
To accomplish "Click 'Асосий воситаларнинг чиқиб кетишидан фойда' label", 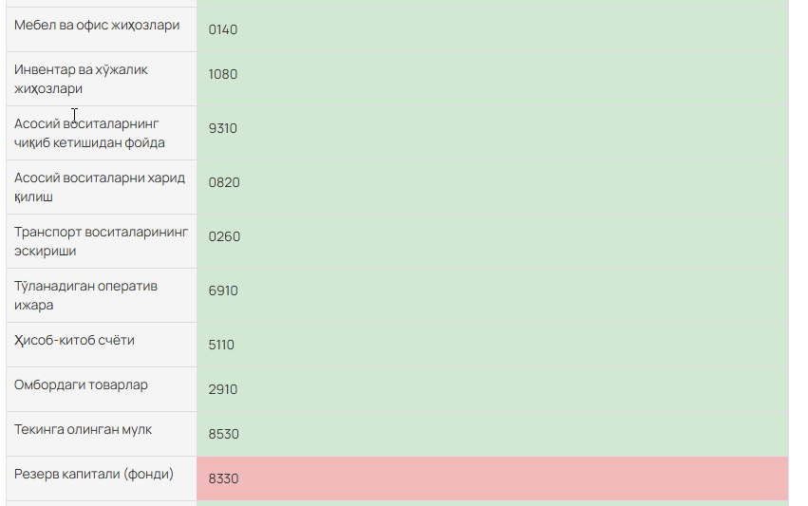I will 89,133.
